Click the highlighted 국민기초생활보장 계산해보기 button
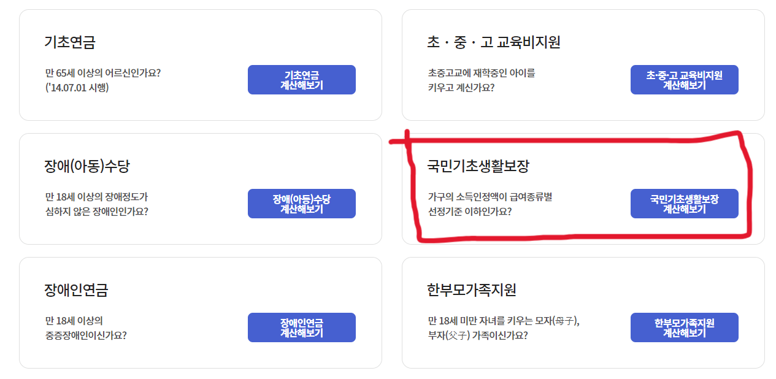Viewport: 776px width, 379px height. click(x=683, y=203)
